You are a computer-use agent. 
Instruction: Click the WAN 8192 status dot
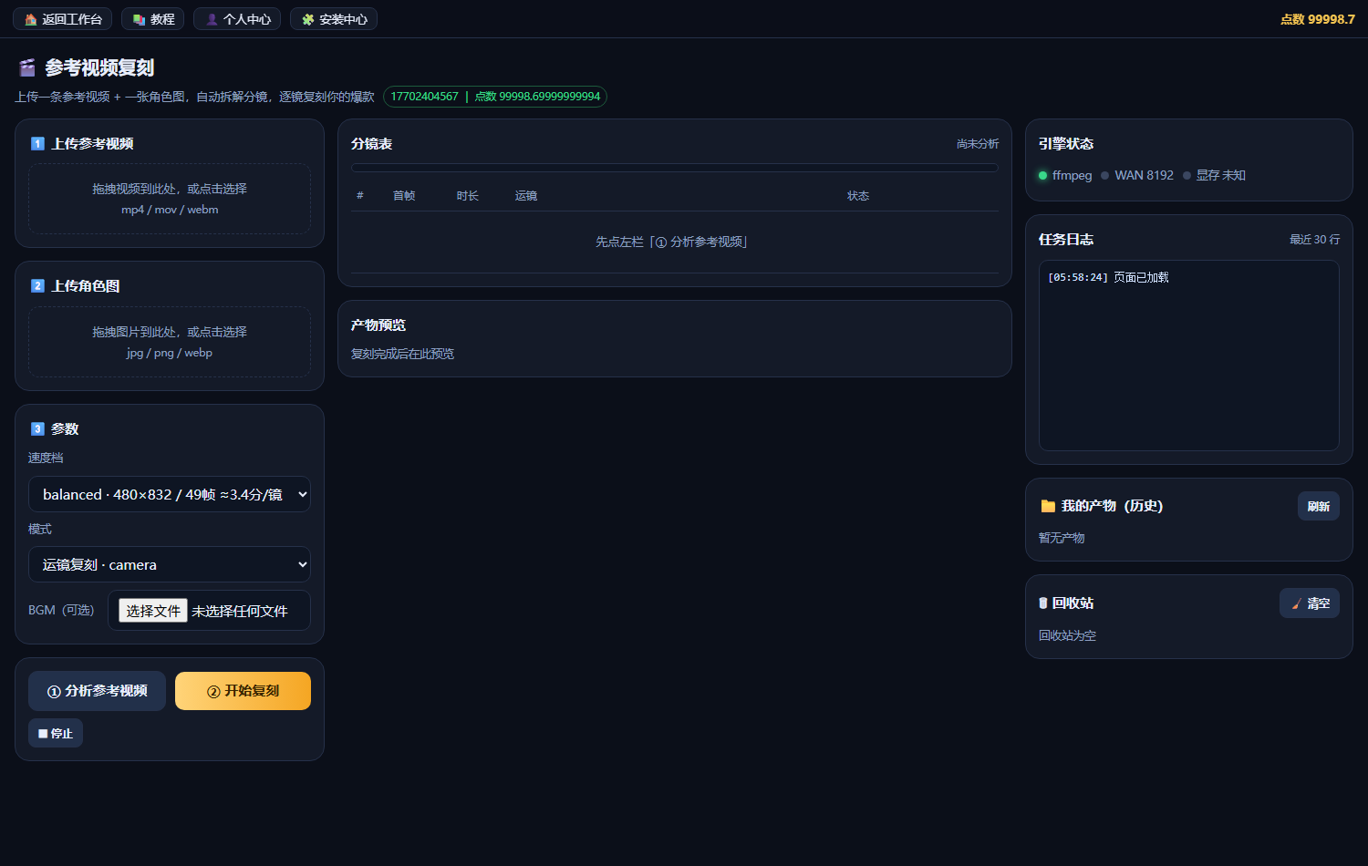point(1104,176)
